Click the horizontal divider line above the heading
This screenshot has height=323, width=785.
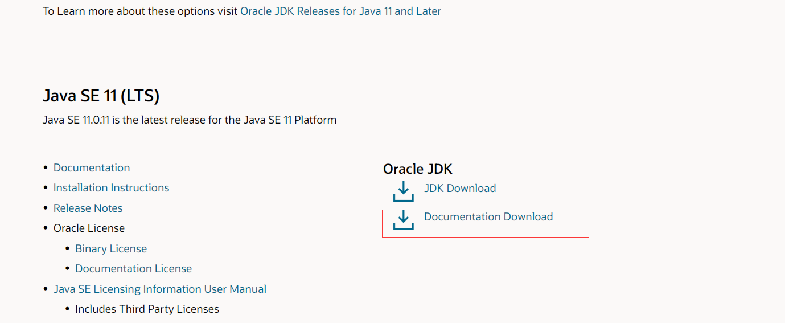398,52
